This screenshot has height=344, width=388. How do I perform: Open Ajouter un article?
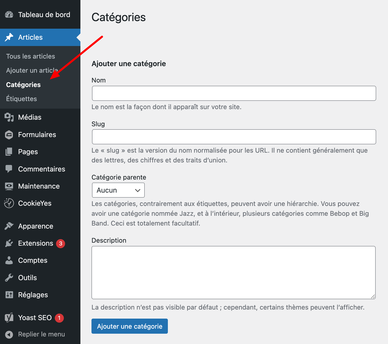click(32, 70)
